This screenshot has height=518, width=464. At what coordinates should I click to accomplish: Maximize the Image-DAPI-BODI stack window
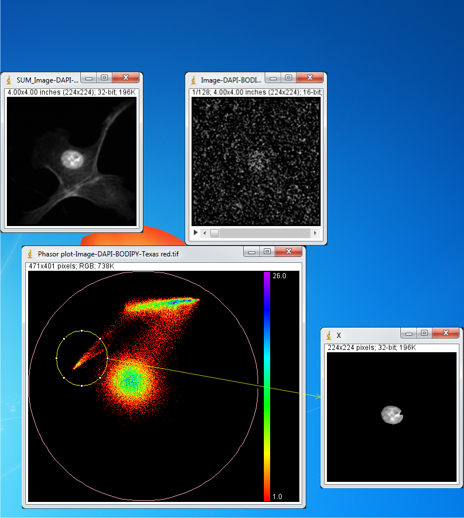coord(288,77)
